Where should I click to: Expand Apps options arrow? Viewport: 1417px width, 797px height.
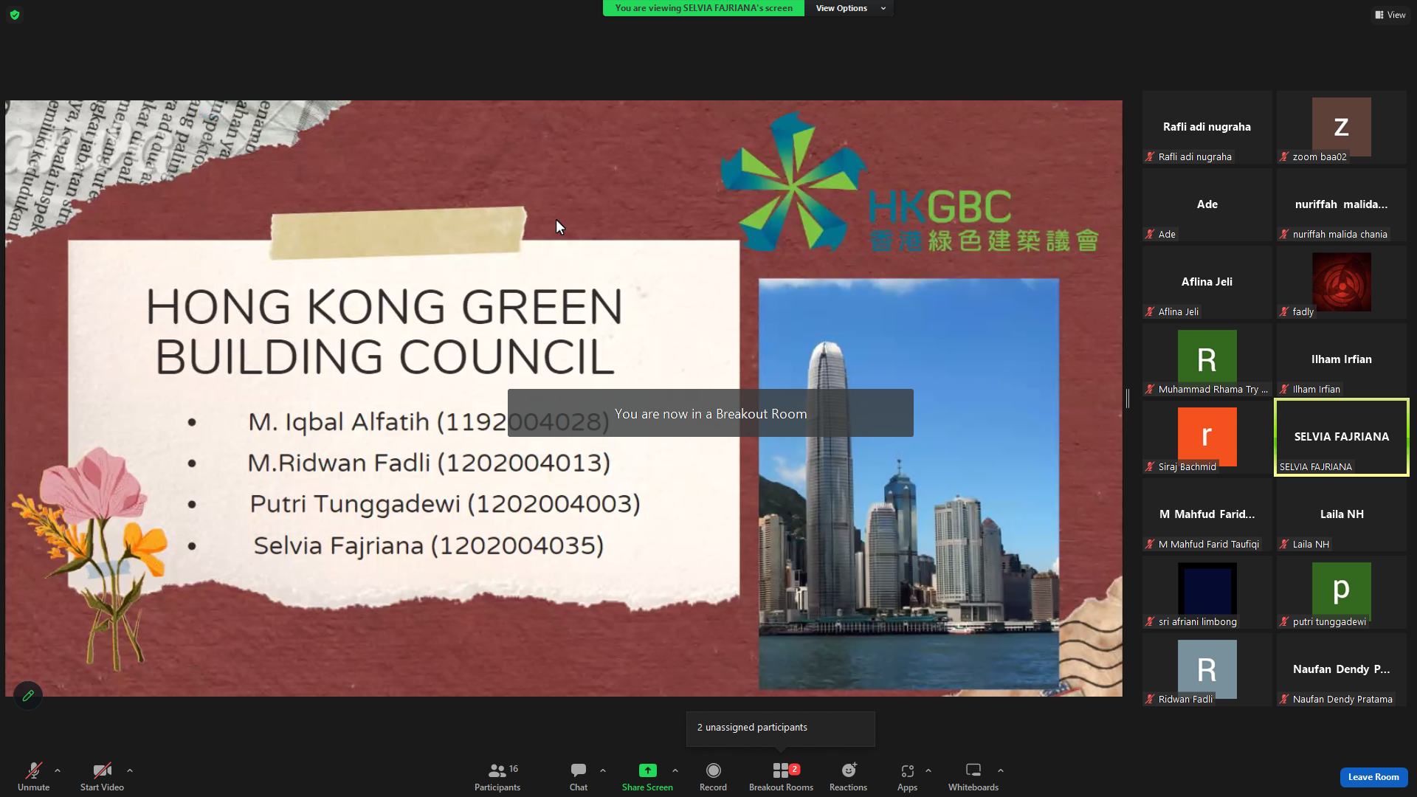[x=928, y=770]
